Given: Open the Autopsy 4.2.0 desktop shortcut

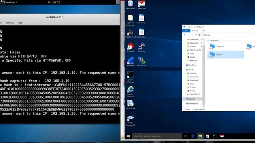Looking at the screenshot, I should [130, 33].
